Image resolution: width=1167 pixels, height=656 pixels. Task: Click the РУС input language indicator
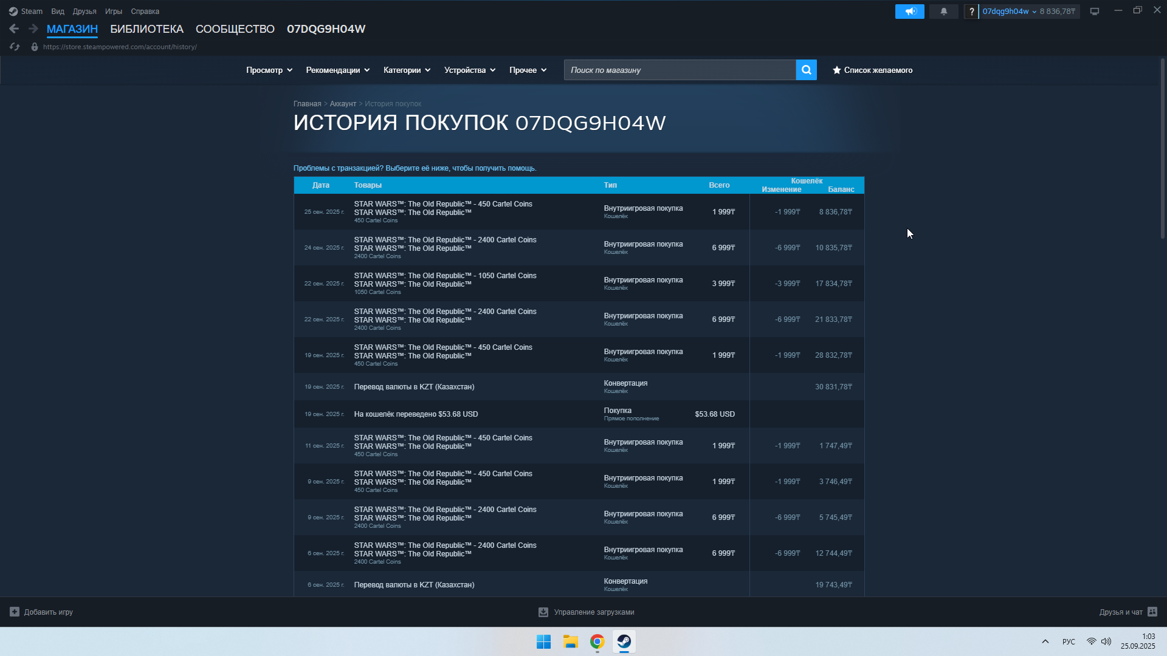coord(1069,641)
